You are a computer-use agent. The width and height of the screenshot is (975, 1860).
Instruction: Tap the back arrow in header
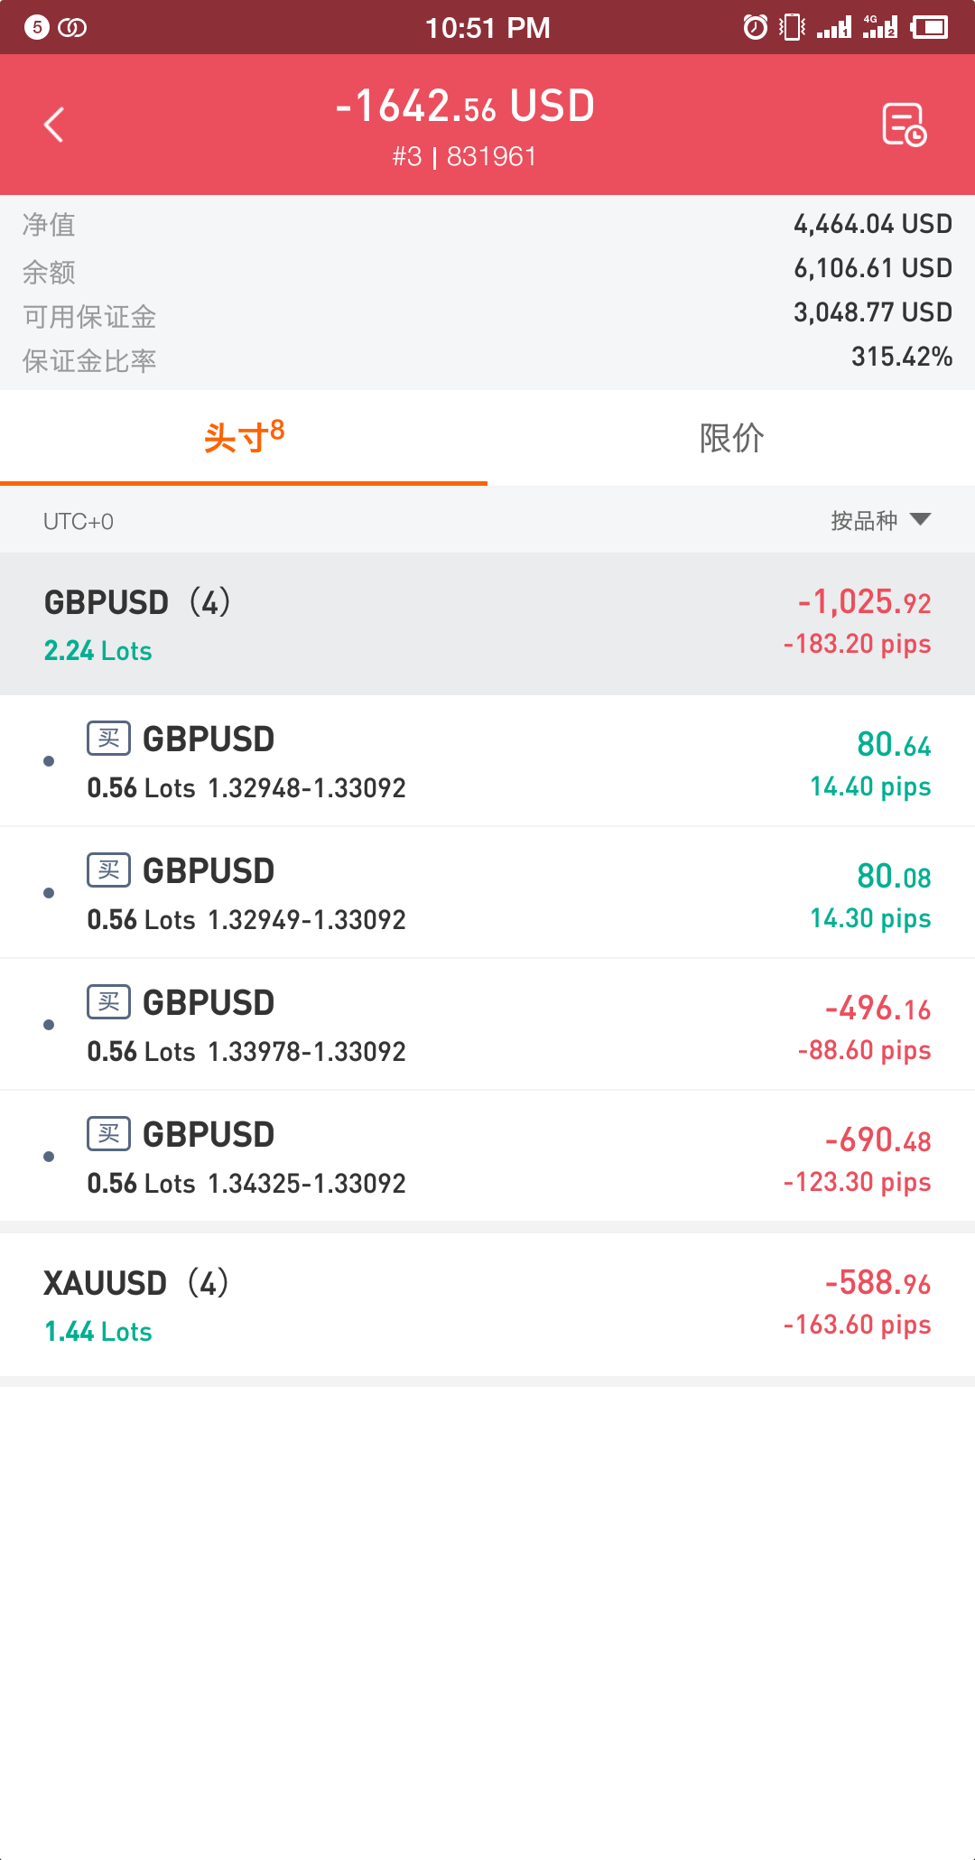(x=54, y=125)
